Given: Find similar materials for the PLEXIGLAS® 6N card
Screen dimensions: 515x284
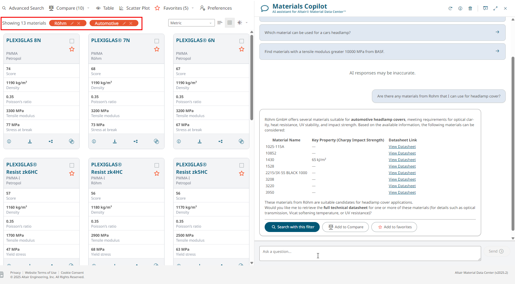Looking at the screenshot, I should [241, 141].
